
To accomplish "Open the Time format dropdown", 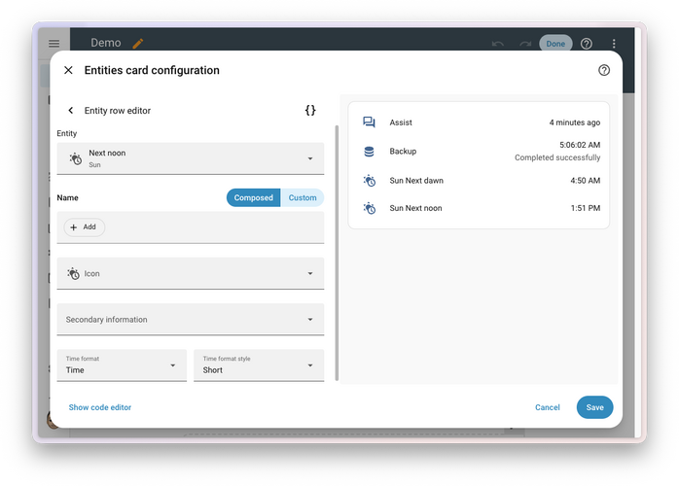I will [x=122, y=365].
